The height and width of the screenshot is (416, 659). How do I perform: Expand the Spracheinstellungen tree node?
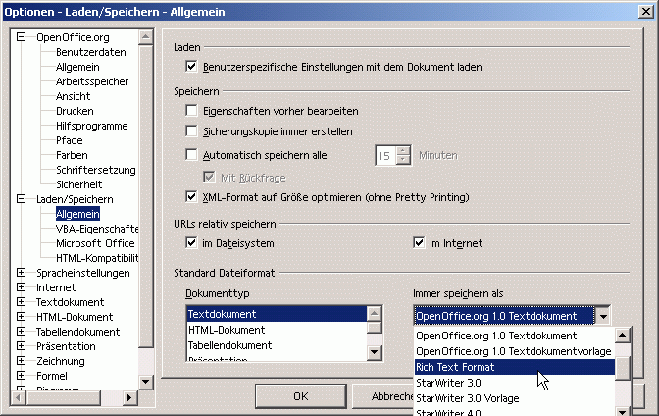(x=21, y=273)
